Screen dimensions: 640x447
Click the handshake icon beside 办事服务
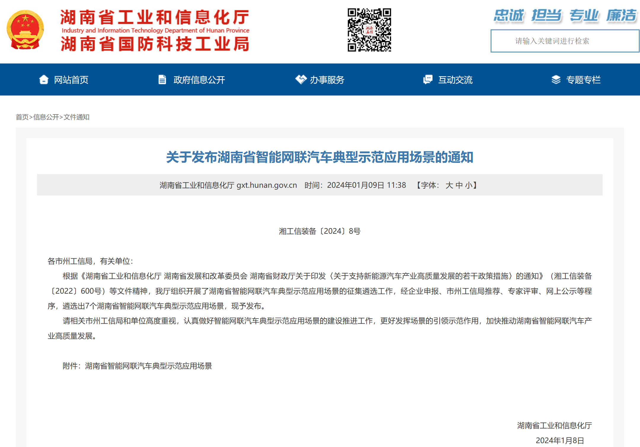[x=301, y=79]
